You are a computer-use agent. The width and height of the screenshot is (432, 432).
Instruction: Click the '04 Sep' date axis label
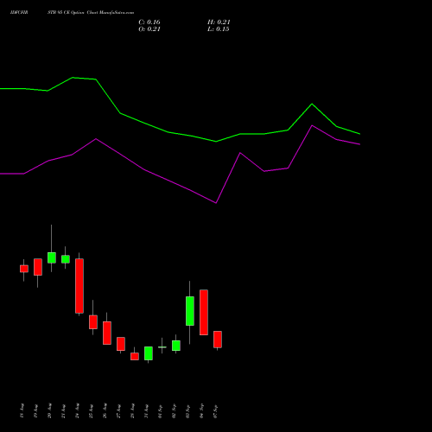point(202,410)
